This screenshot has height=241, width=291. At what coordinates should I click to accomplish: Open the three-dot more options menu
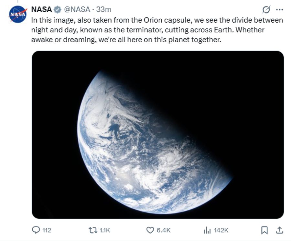[279, 10]
